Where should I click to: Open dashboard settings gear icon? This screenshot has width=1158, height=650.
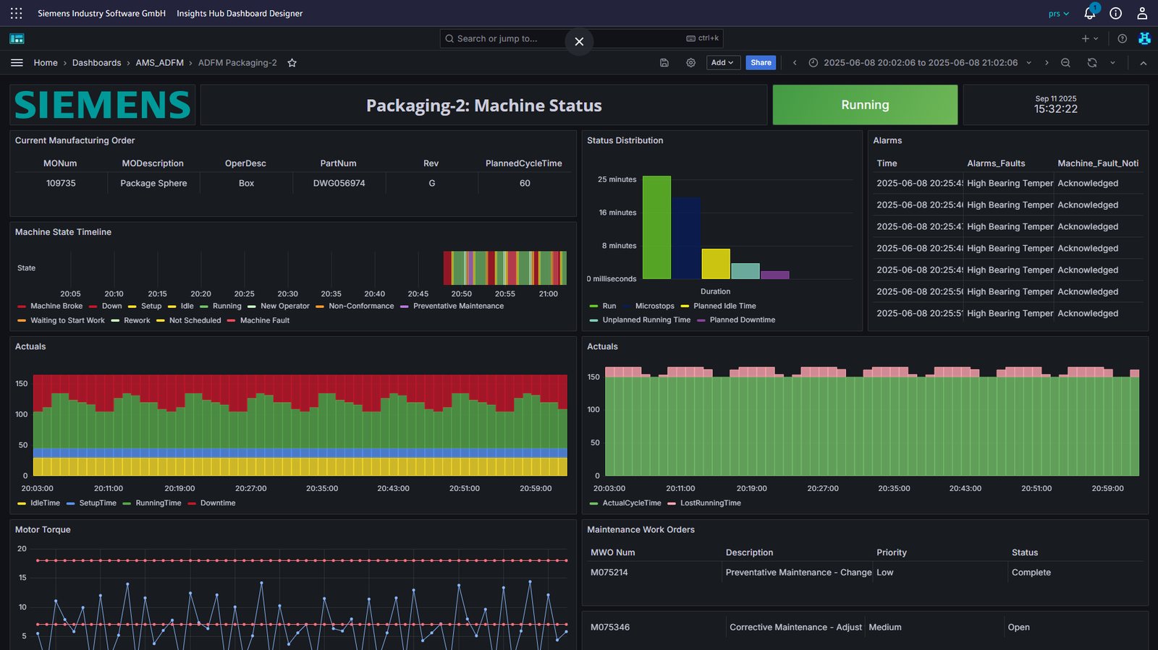point(690,63)
